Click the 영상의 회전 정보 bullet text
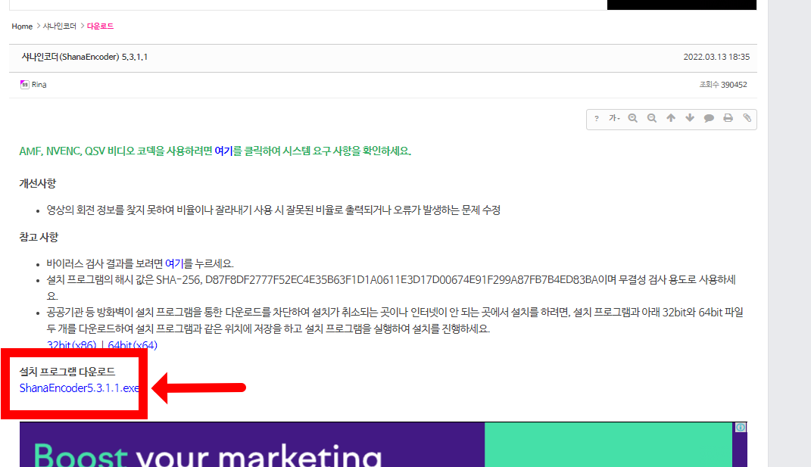The height and width of the screenshot is (467, 811). click(x=273, y=210)
